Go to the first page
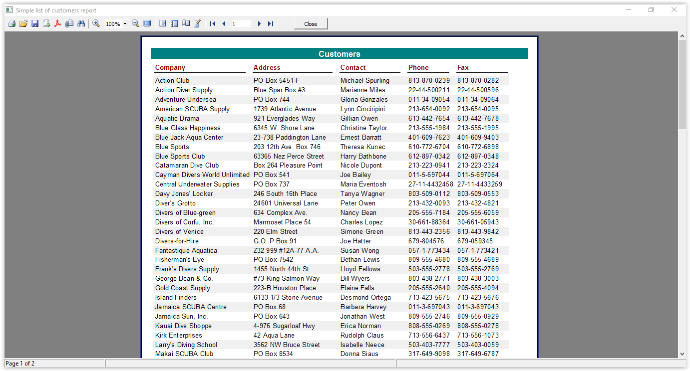The width and height of the screenshot is (690, 371). click(213, 24)
